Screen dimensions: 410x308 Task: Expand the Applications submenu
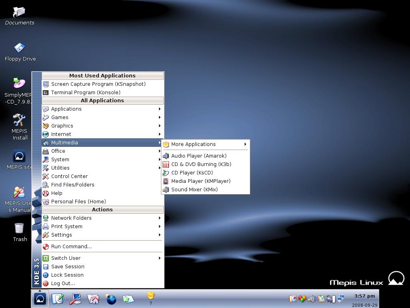103,109
